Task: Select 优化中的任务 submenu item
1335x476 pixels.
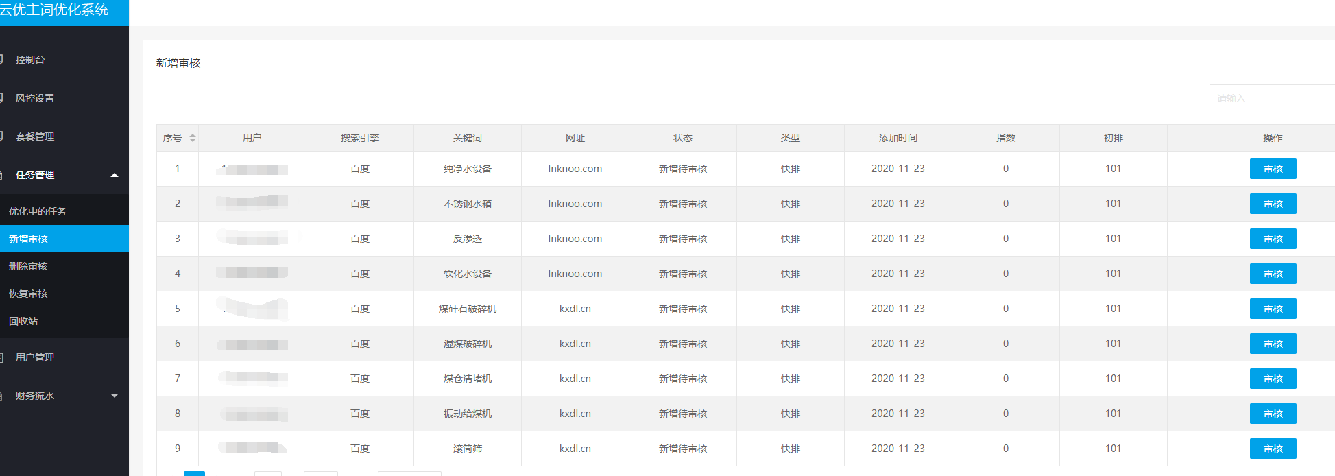Action: coord(38,211)
